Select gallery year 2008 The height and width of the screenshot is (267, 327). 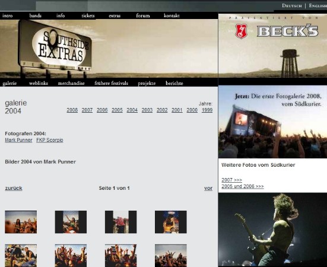click(72, 110)
